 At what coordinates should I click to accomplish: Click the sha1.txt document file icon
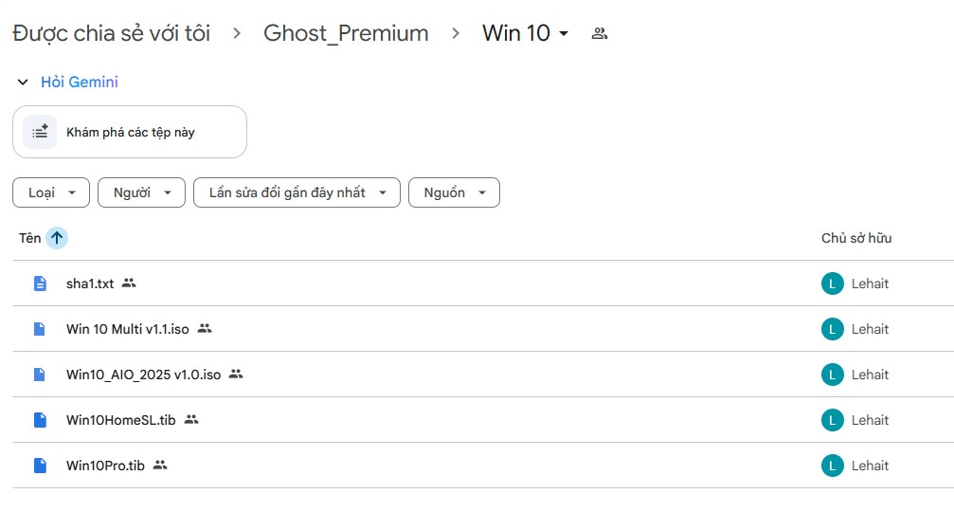tap(40, 283)
